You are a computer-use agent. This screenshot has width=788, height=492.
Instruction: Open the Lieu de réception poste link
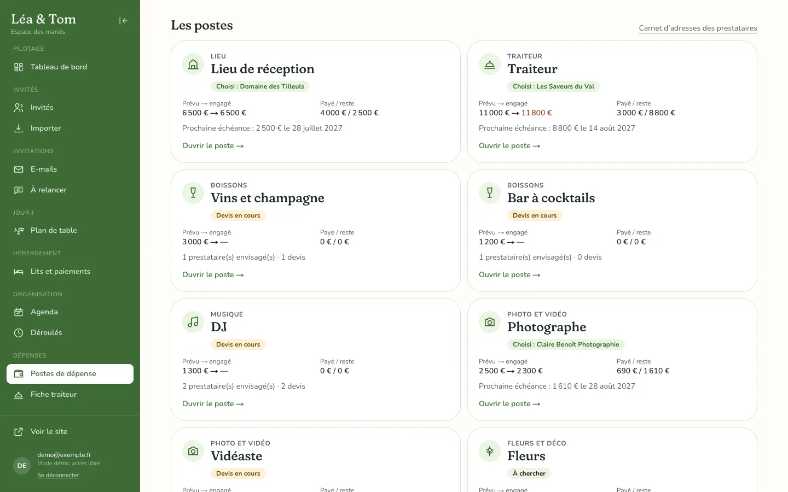(213, 146)
